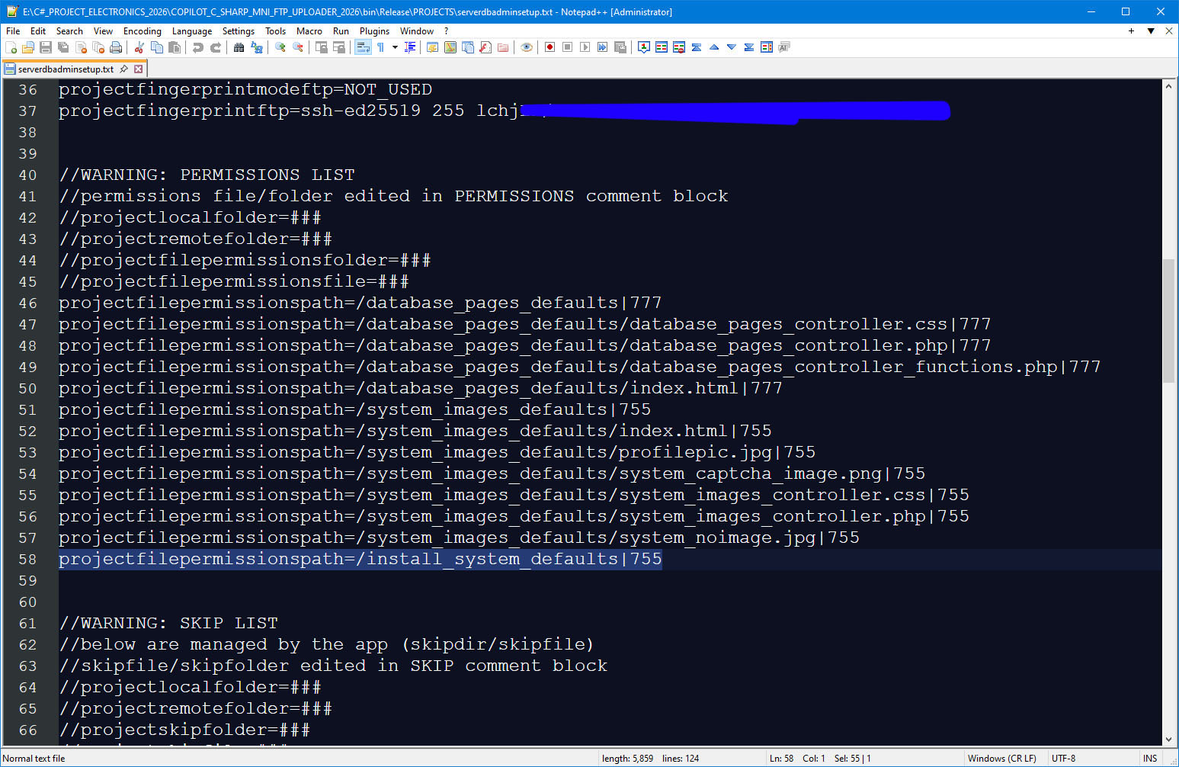Screen dimensions: 1179x767
Task: Click line number 46 in the margin
Action: tap(27, 303)
